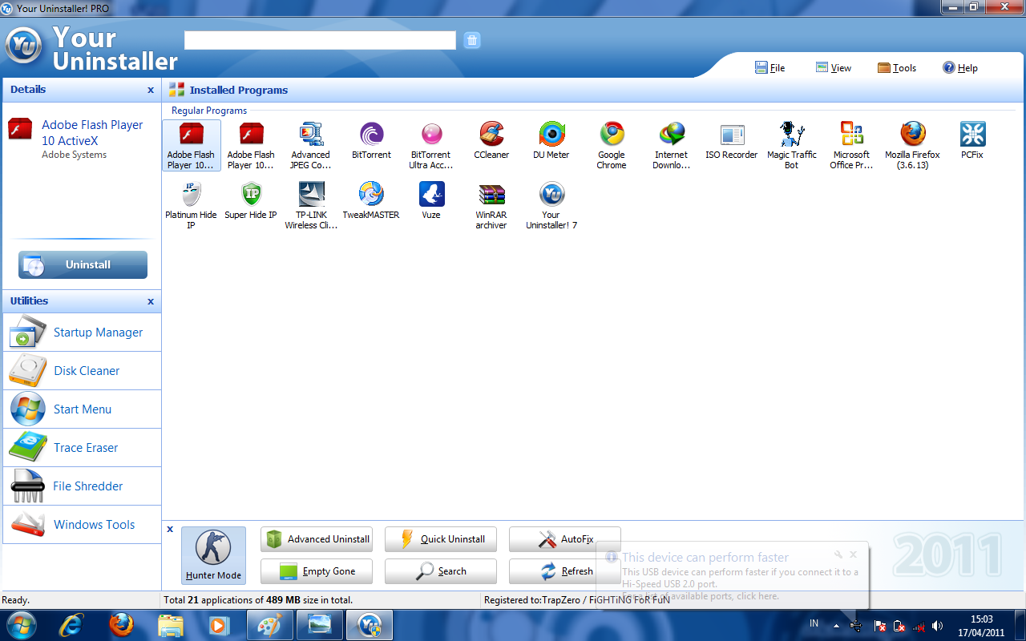Image resolution: width=1026 pixels, height=641 pixels.
Task: Select the second Adobe Flash Player icon
Action: coord(251,146)
